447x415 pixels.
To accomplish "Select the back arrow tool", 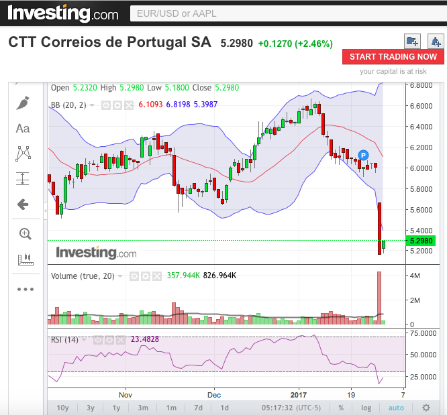I will 23,204.
